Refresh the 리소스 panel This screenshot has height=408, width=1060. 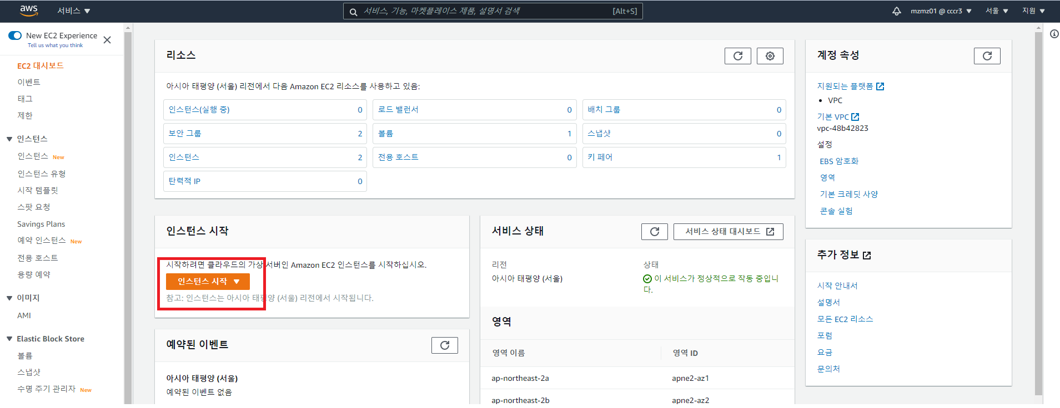click(x=737, y=56)
